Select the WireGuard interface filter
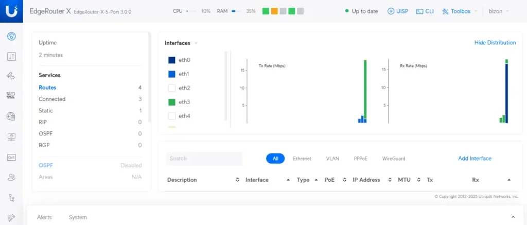This screenshot has width=527, height=225. [x=394, y=159]
